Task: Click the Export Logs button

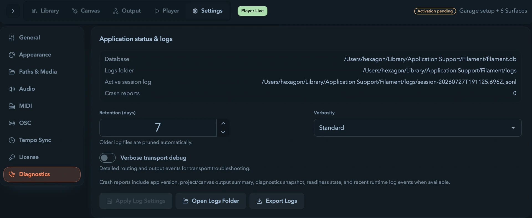Action: pos(277,201)
